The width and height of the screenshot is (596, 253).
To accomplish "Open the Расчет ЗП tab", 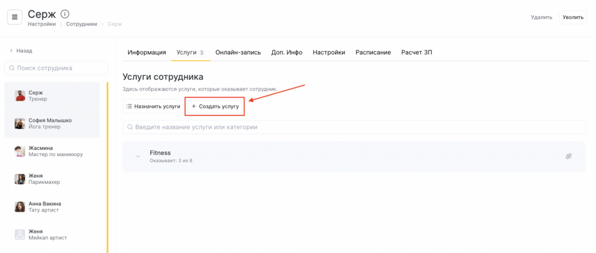I will (417, 52).
